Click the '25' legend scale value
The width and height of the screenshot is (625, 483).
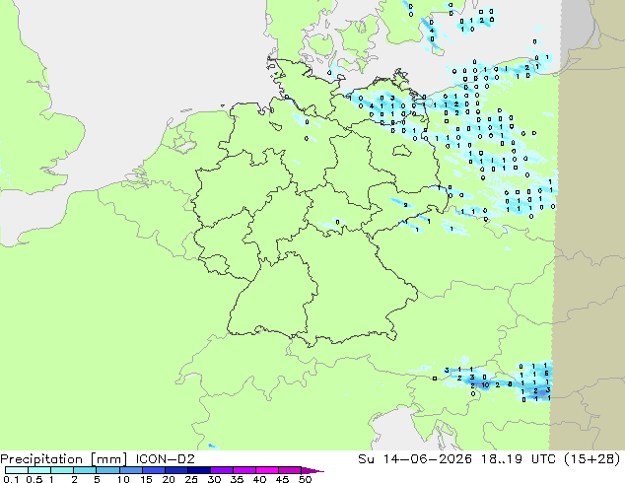[x=191, y=479]
